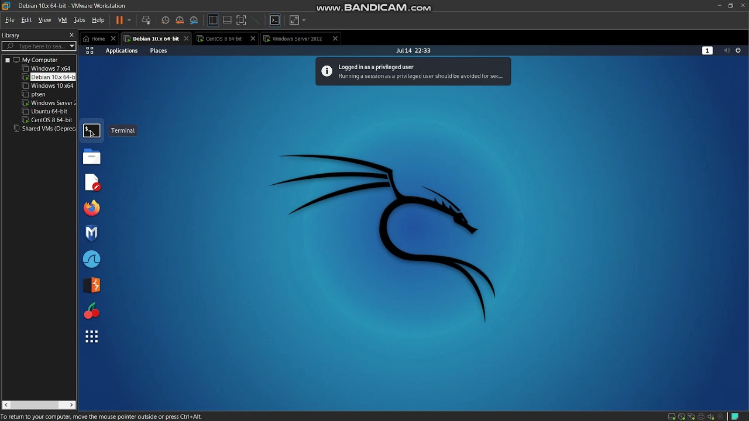Select Windows 10 x64 in the library
Image resolution: width=749 pixels, height=421 pixels.
(x=52, y=85)
